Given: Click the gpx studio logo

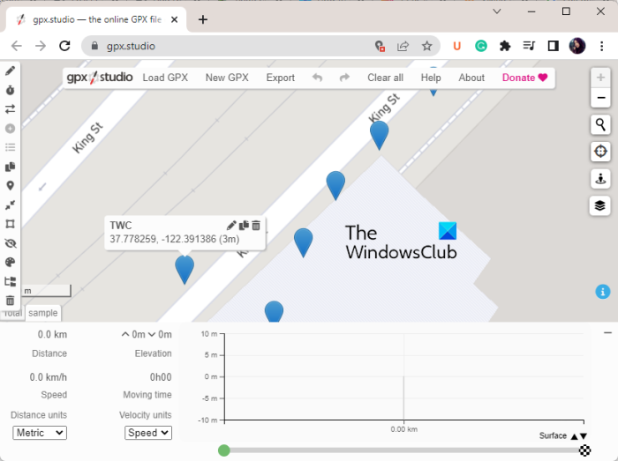Looking at the screenshot, I should coord(99,77).
